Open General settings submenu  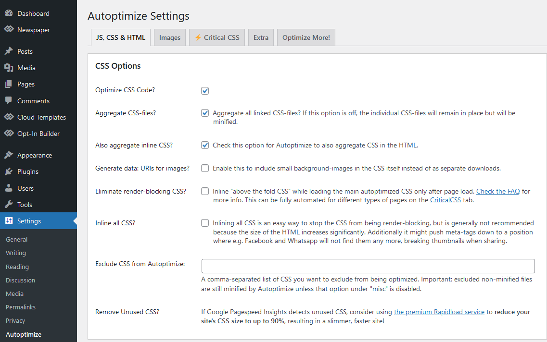point(16,239)
